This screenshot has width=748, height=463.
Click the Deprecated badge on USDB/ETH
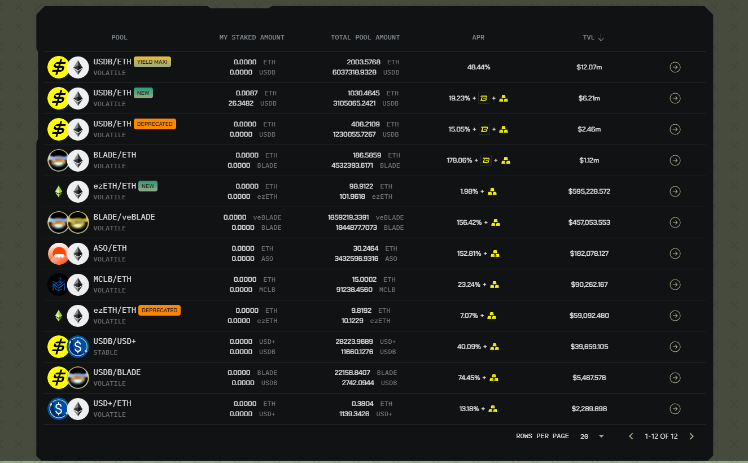pos(155,124)
